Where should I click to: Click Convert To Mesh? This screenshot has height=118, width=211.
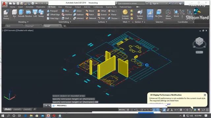(125, 14)
